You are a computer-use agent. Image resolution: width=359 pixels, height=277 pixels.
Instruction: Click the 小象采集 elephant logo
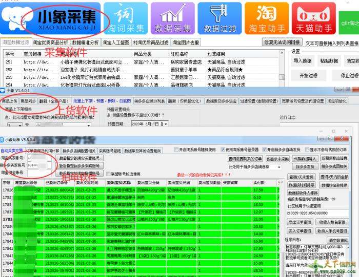click(x=50, y=19)
